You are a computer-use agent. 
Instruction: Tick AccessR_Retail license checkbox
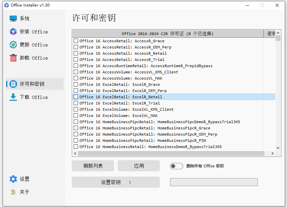click(76, 53)
